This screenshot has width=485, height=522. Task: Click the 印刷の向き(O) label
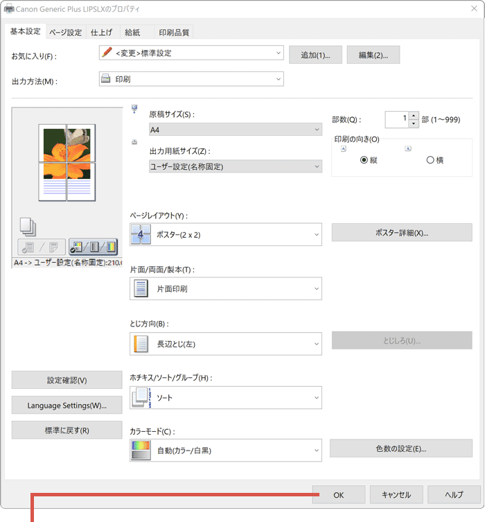coord(357,139)
